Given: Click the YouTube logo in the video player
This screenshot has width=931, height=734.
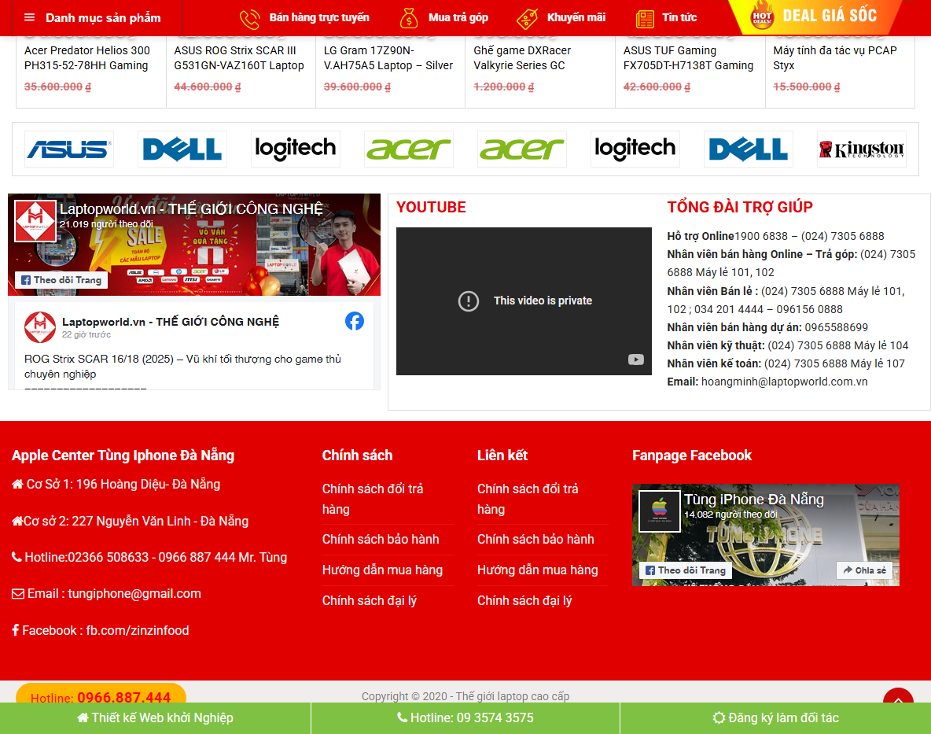Looking at the screenshot, I should coord(635,360).
